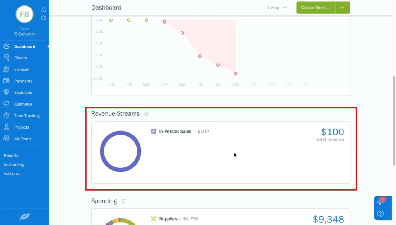
Task: Open the Add-ons link
Action: tap(11, 173)
